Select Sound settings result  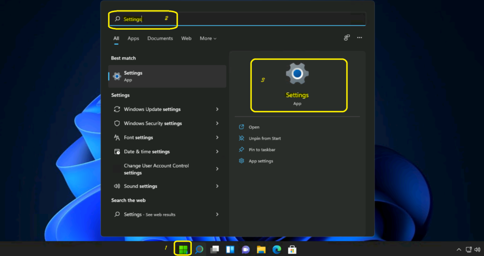[x=167, y=186]
